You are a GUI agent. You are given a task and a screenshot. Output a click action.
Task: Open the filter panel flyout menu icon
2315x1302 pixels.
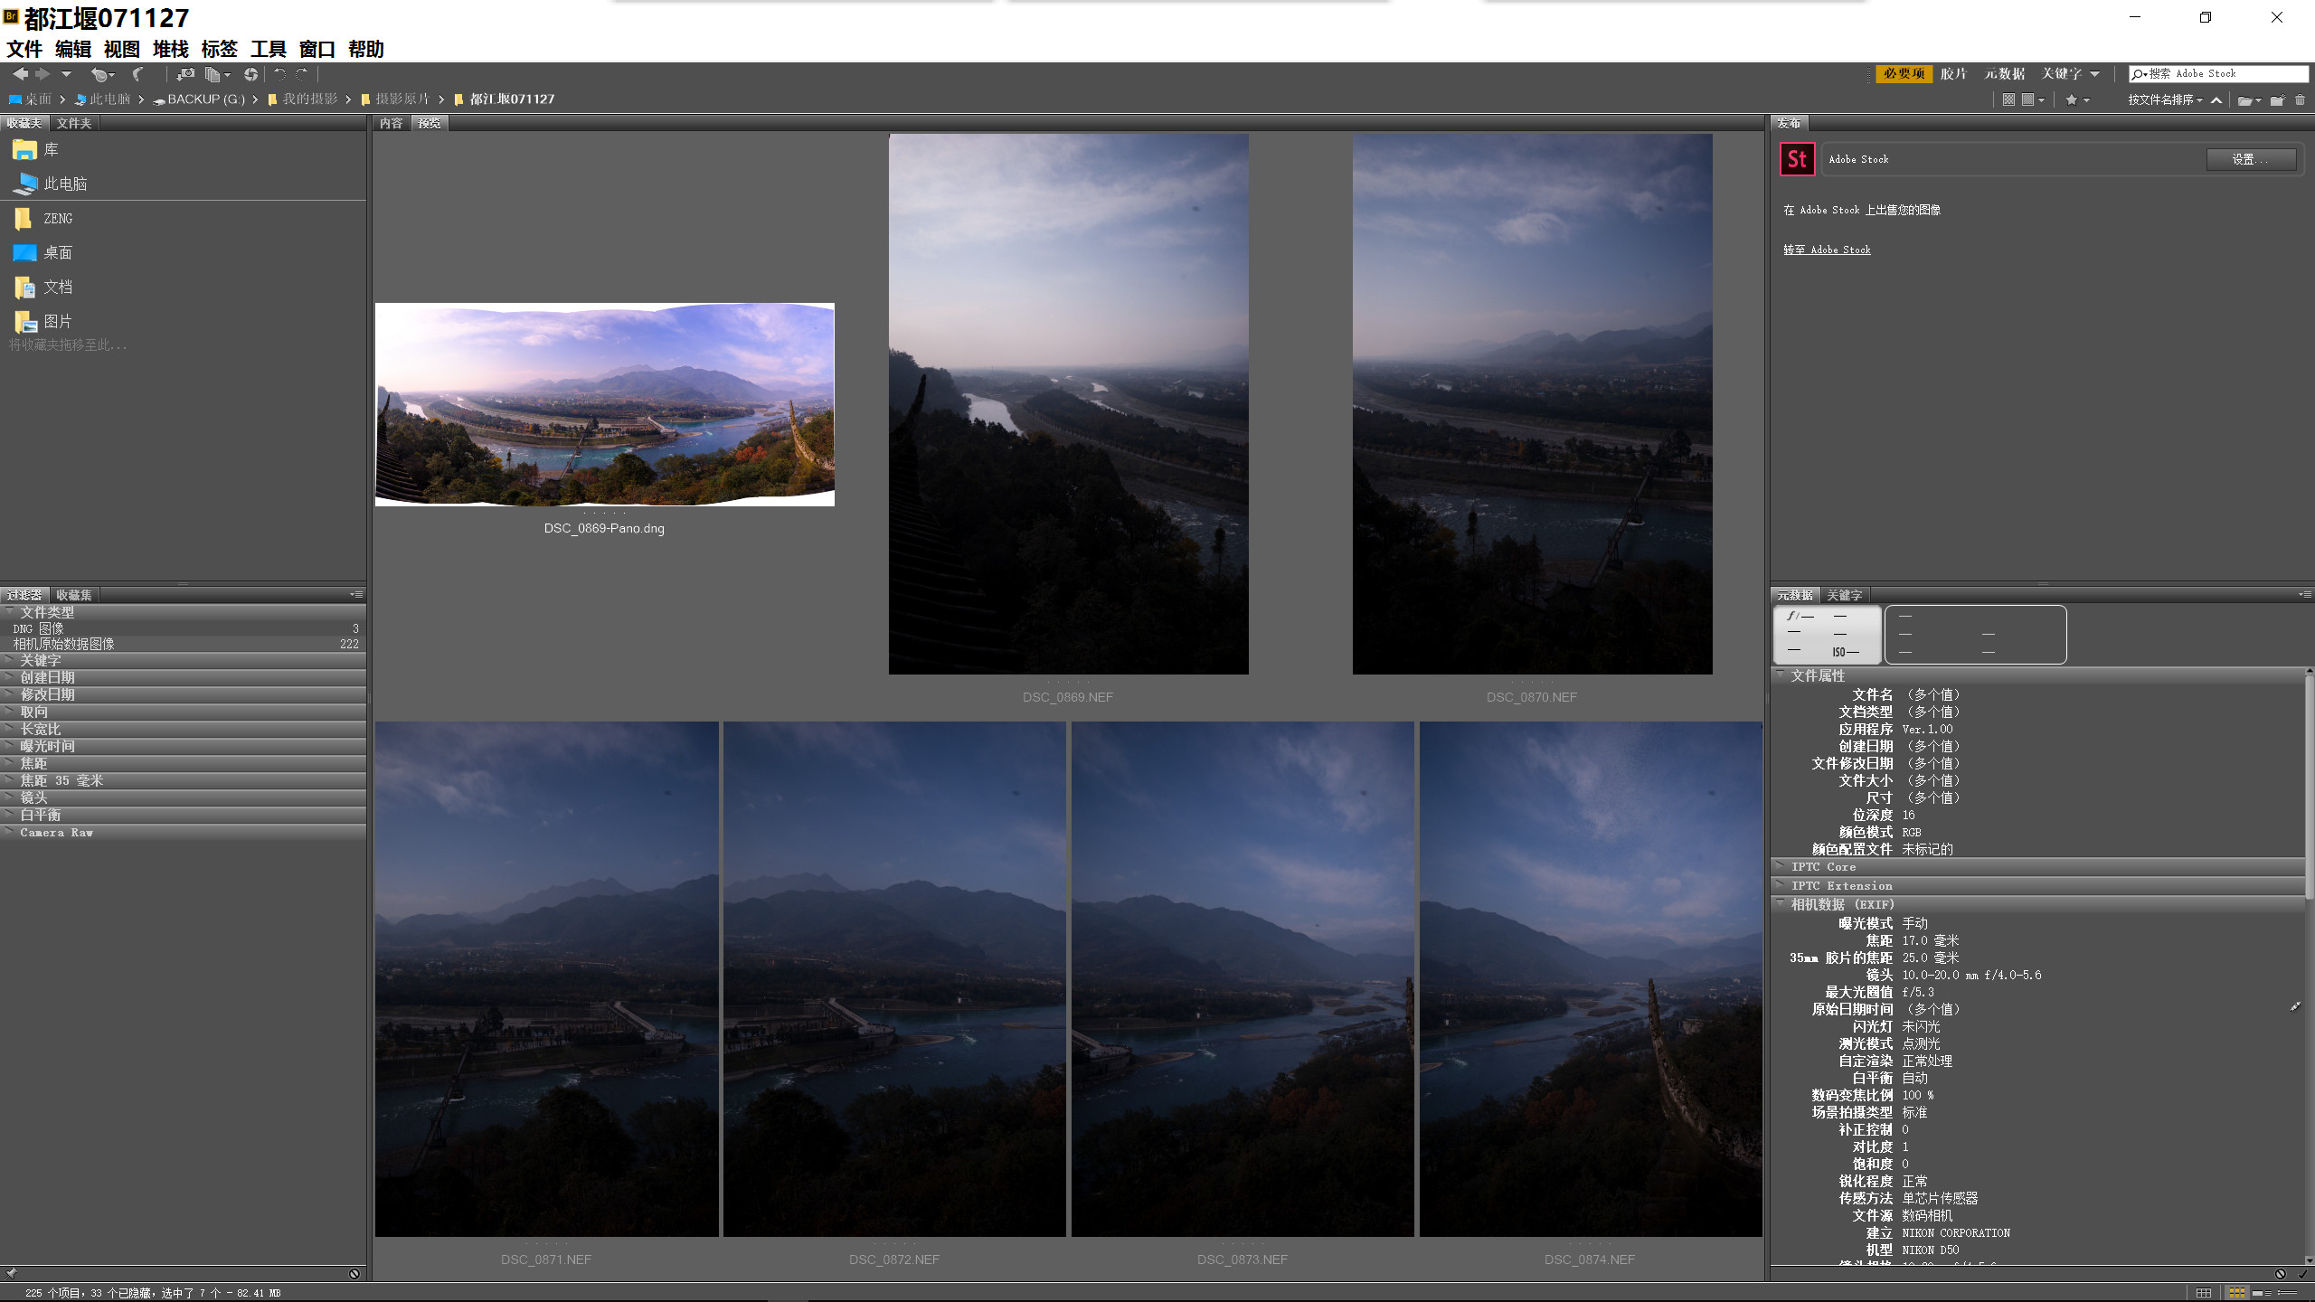[x=357, y=594]
